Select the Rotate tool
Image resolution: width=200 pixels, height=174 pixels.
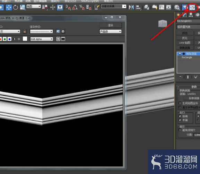(x=16, y=7)
